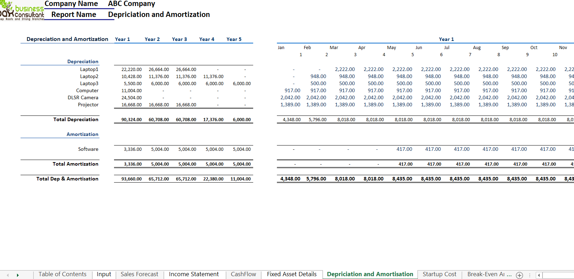574x279 pixels.
Task: Click the next sheet navigation arrow
Action: click(x=18, y=275)
